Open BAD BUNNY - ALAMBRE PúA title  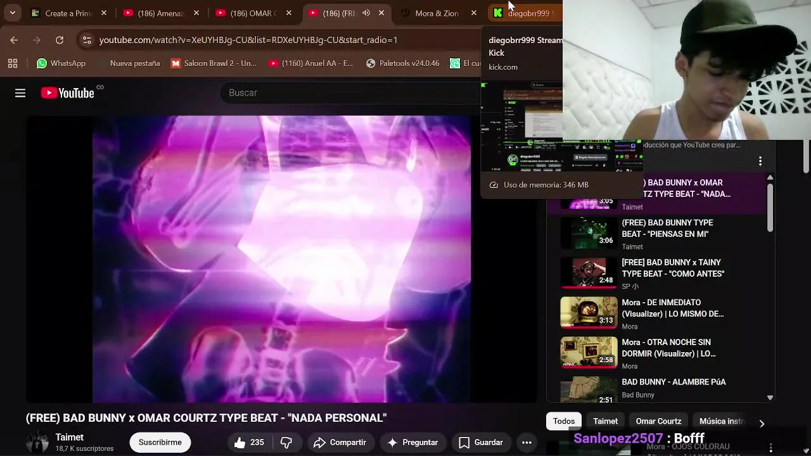coord(674,382)
